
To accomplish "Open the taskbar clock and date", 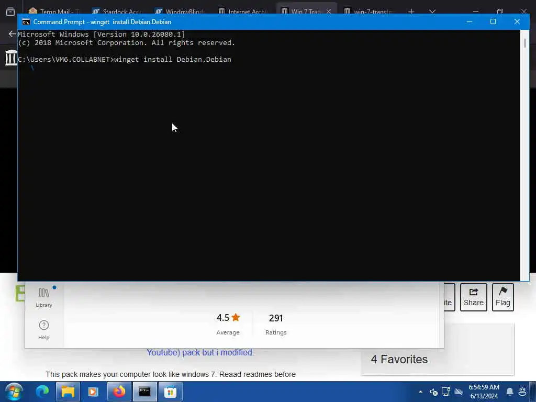I will click(x=484, y=392).
